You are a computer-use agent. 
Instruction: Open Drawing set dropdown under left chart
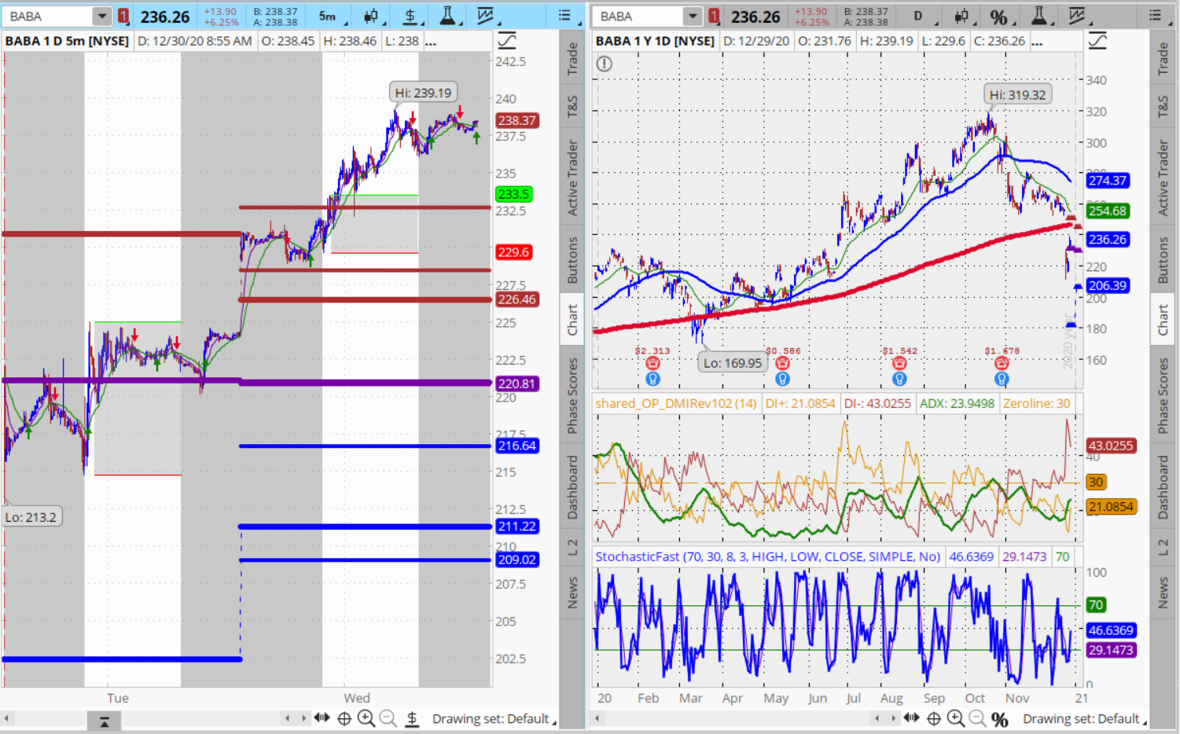(x=494, y=719)
